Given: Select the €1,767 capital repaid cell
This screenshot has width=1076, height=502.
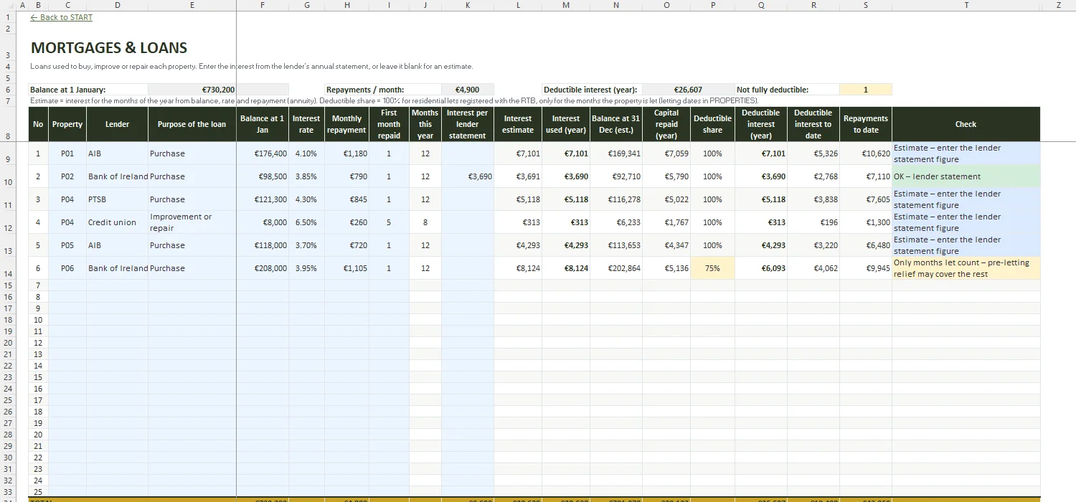Looking at the screenshot, I should click(666, 222).
